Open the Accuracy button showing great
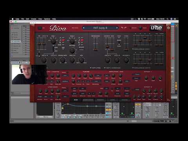 click(74, 94)
